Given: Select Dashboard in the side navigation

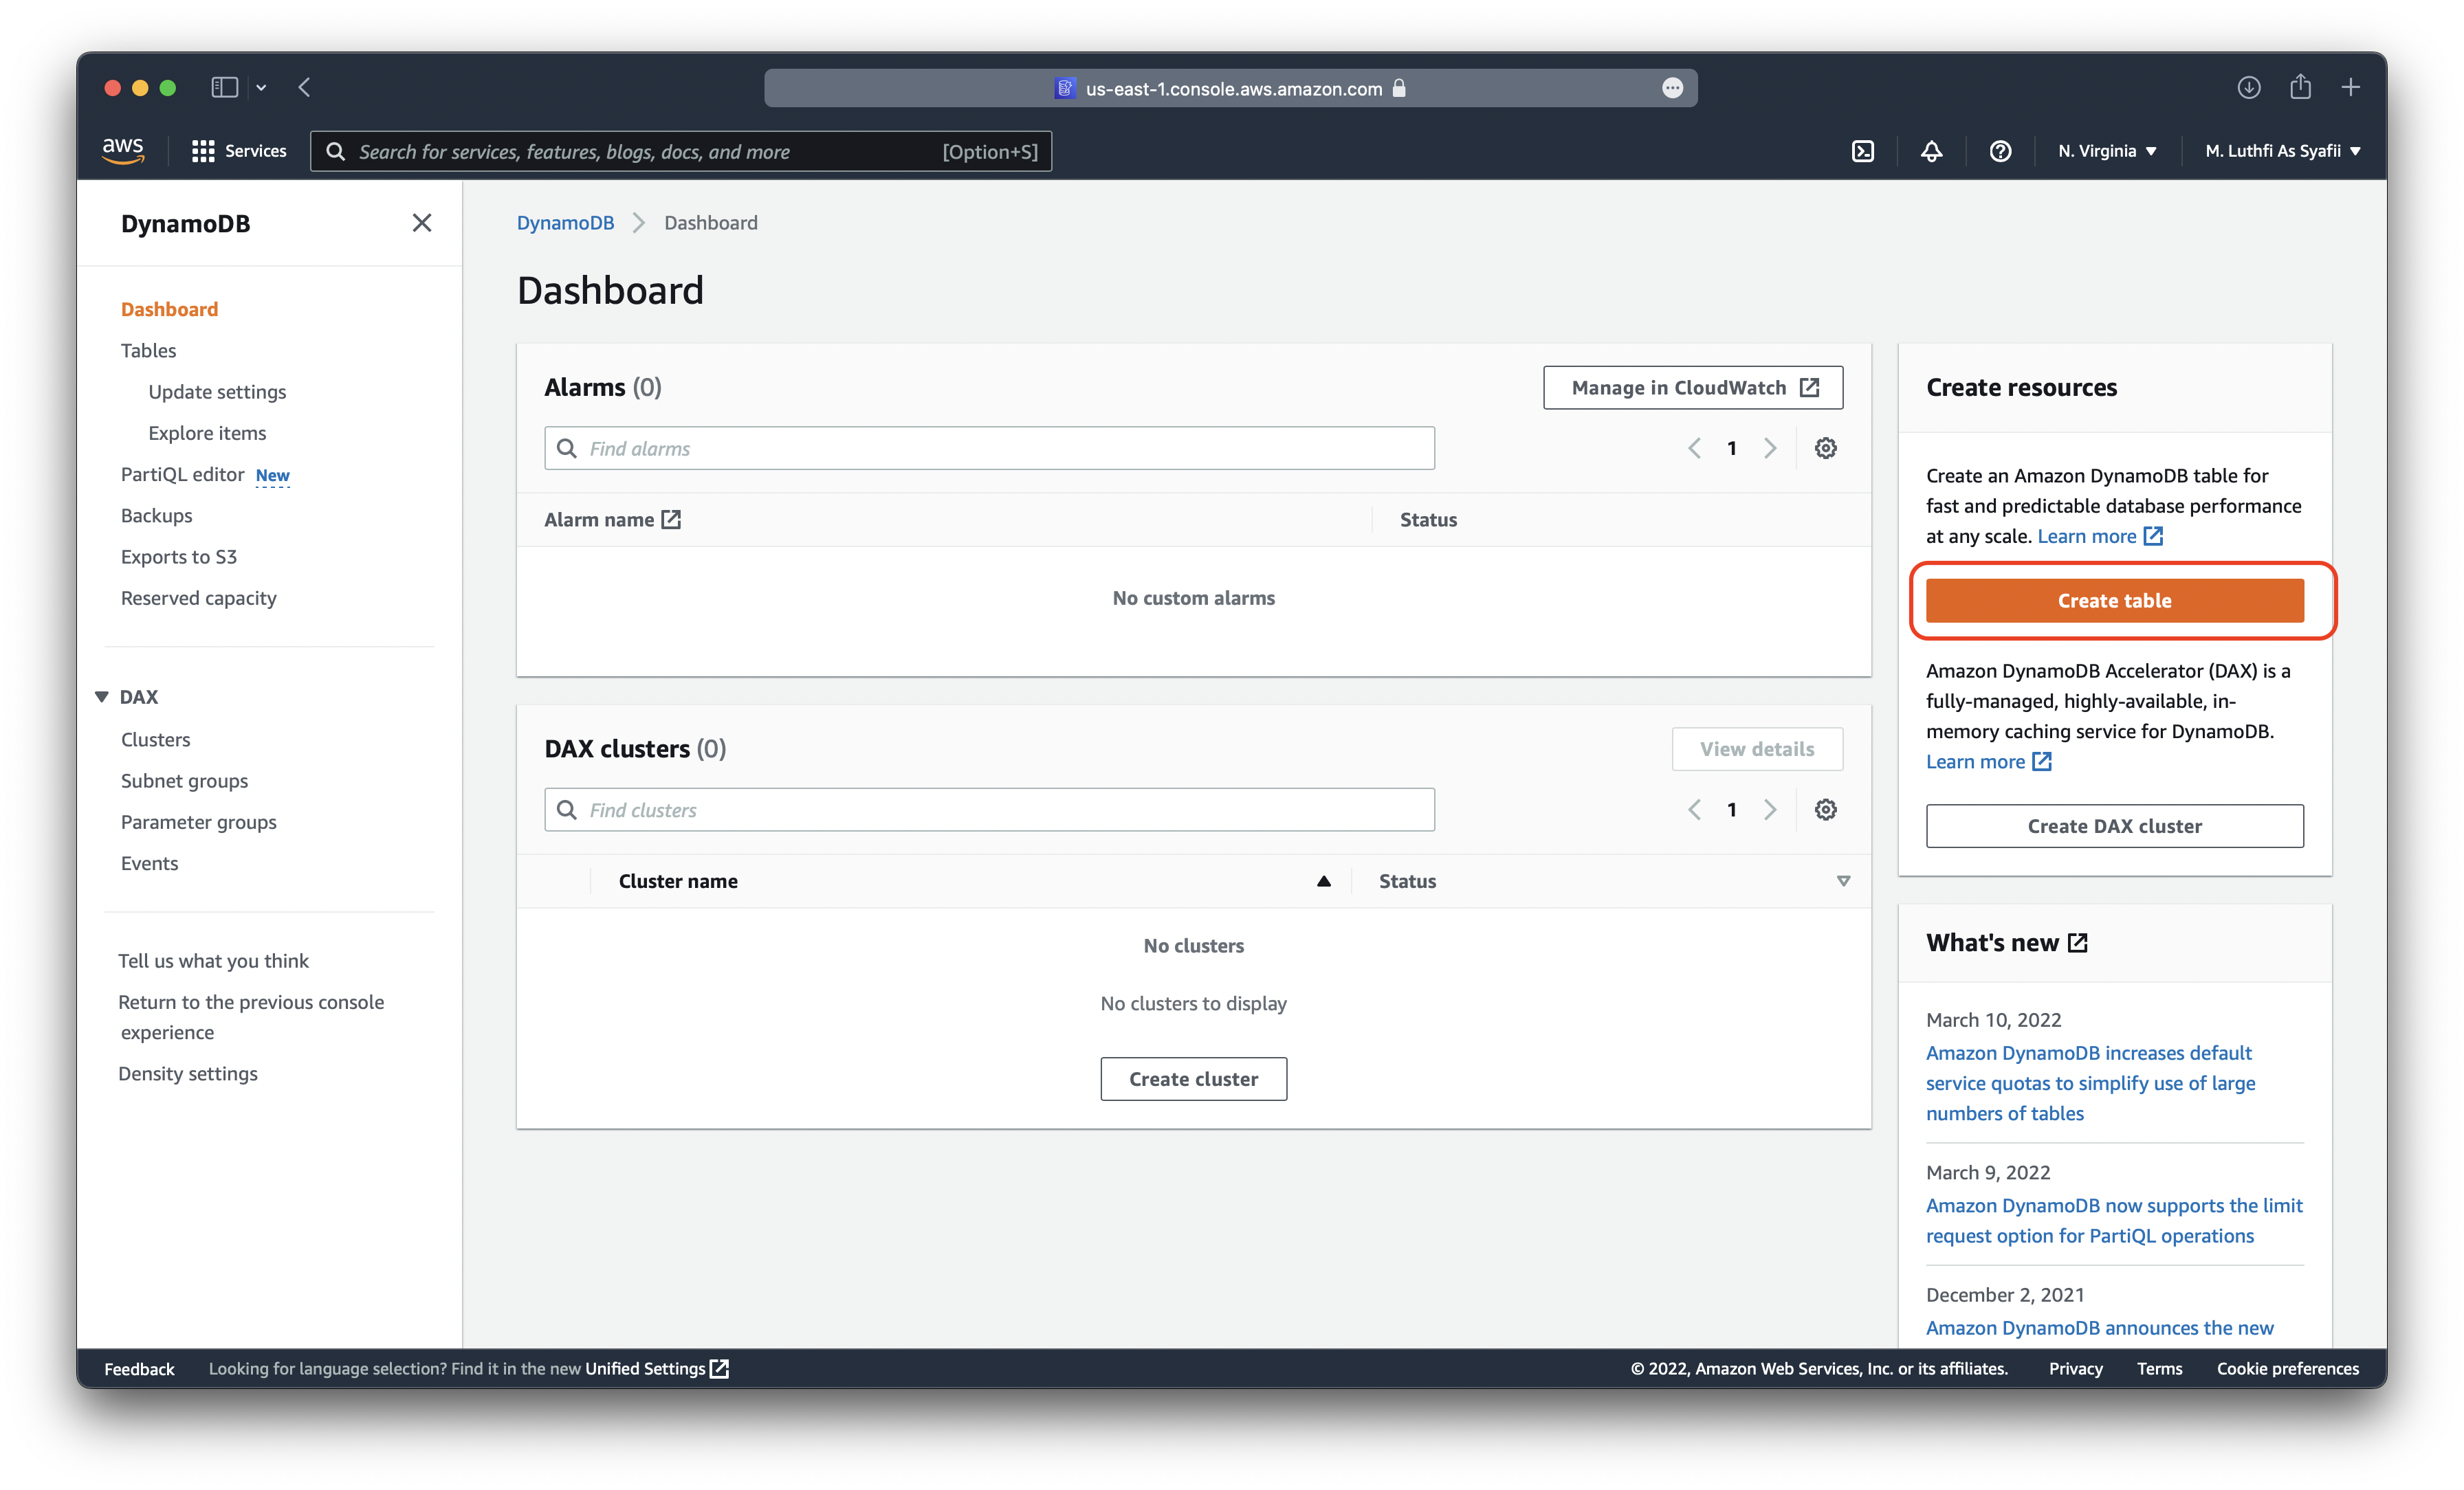Looking at the screenshot, I should (x=169, y=309).
